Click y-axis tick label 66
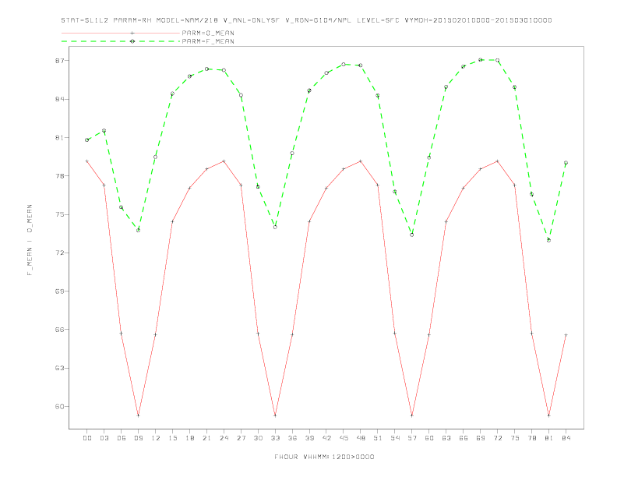 click(60, 330)
